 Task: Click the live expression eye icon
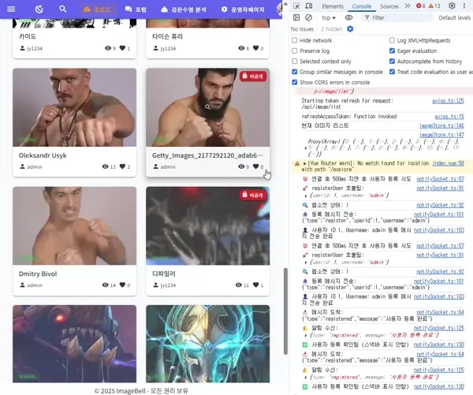coord(349,17)
